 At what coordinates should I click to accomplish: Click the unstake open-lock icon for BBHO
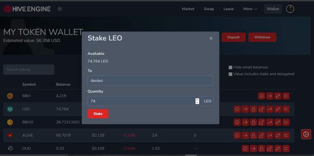(x=261, y=122)
